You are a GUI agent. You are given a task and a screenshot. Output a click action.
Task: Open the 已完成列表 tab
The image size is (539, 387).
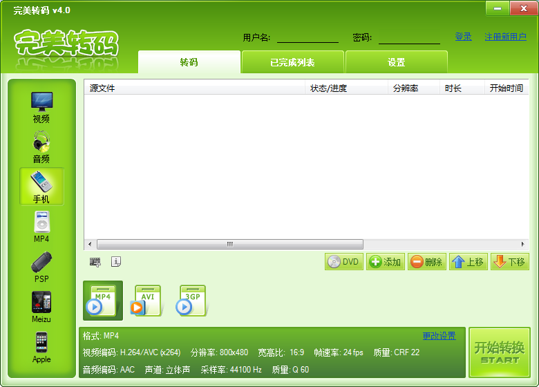(x=292, y=62)
